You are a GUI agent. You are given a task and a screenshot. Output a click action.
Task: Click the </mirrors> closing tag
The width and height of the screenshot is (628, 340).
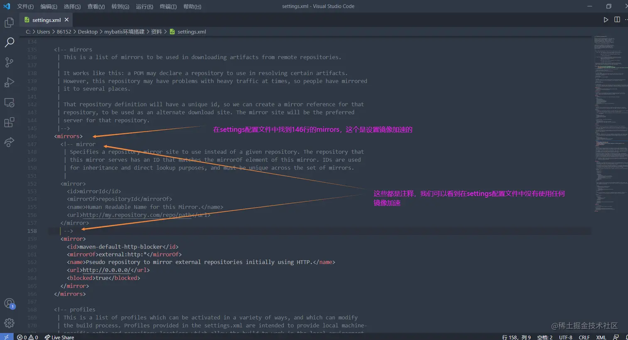point(70,294)
